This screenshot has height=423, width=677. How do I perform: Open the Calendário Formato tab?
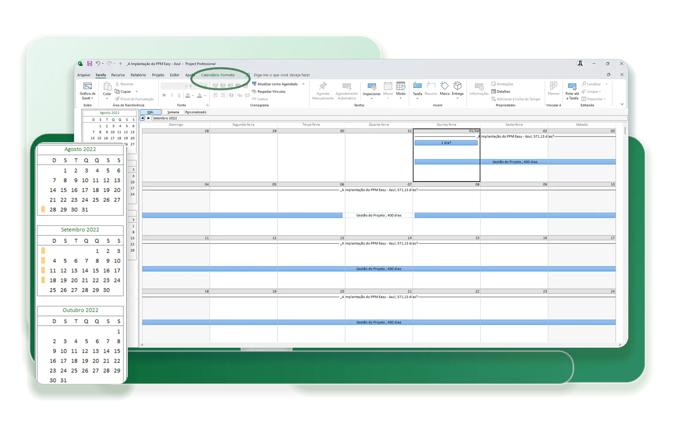click(x=218, y=75)
